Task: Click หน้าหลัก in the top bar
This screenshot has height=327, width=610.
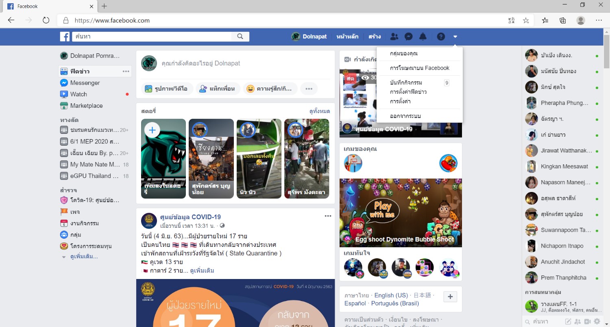Action: 348,37
